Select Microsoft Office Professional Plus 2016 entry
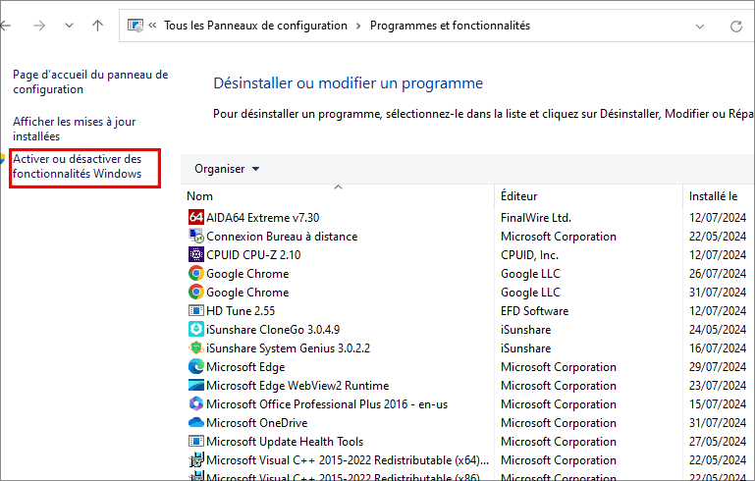This screenshot has height=481, width=755. 327,404
